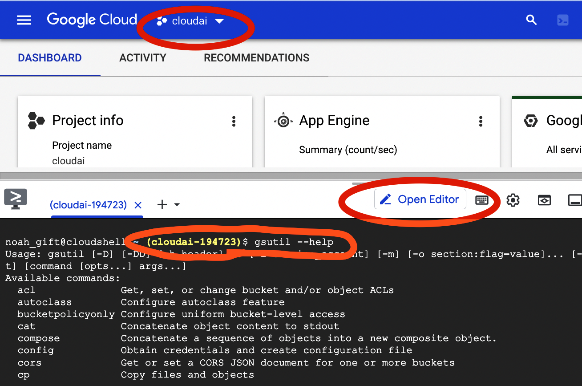Expand the new tab dropdown arrow
The height and width of the screenshot is (386, 582).
[x=177, y=205]
